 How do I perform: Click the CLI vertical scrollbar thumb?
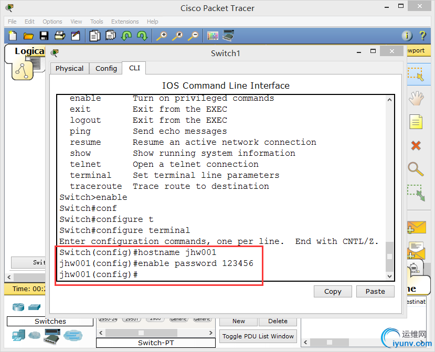click(x=390, y=257)
